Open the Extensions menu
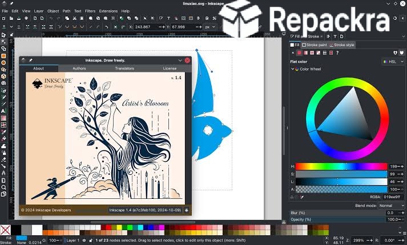This screenshot has width=407, height=245. 108,11
